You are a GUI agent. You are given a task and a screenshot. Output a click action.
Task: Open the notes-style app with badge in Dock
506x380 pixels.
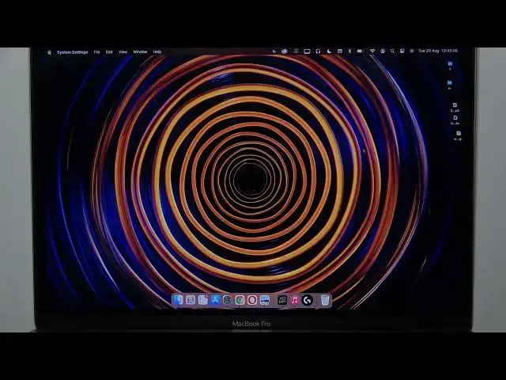point(202,300)
